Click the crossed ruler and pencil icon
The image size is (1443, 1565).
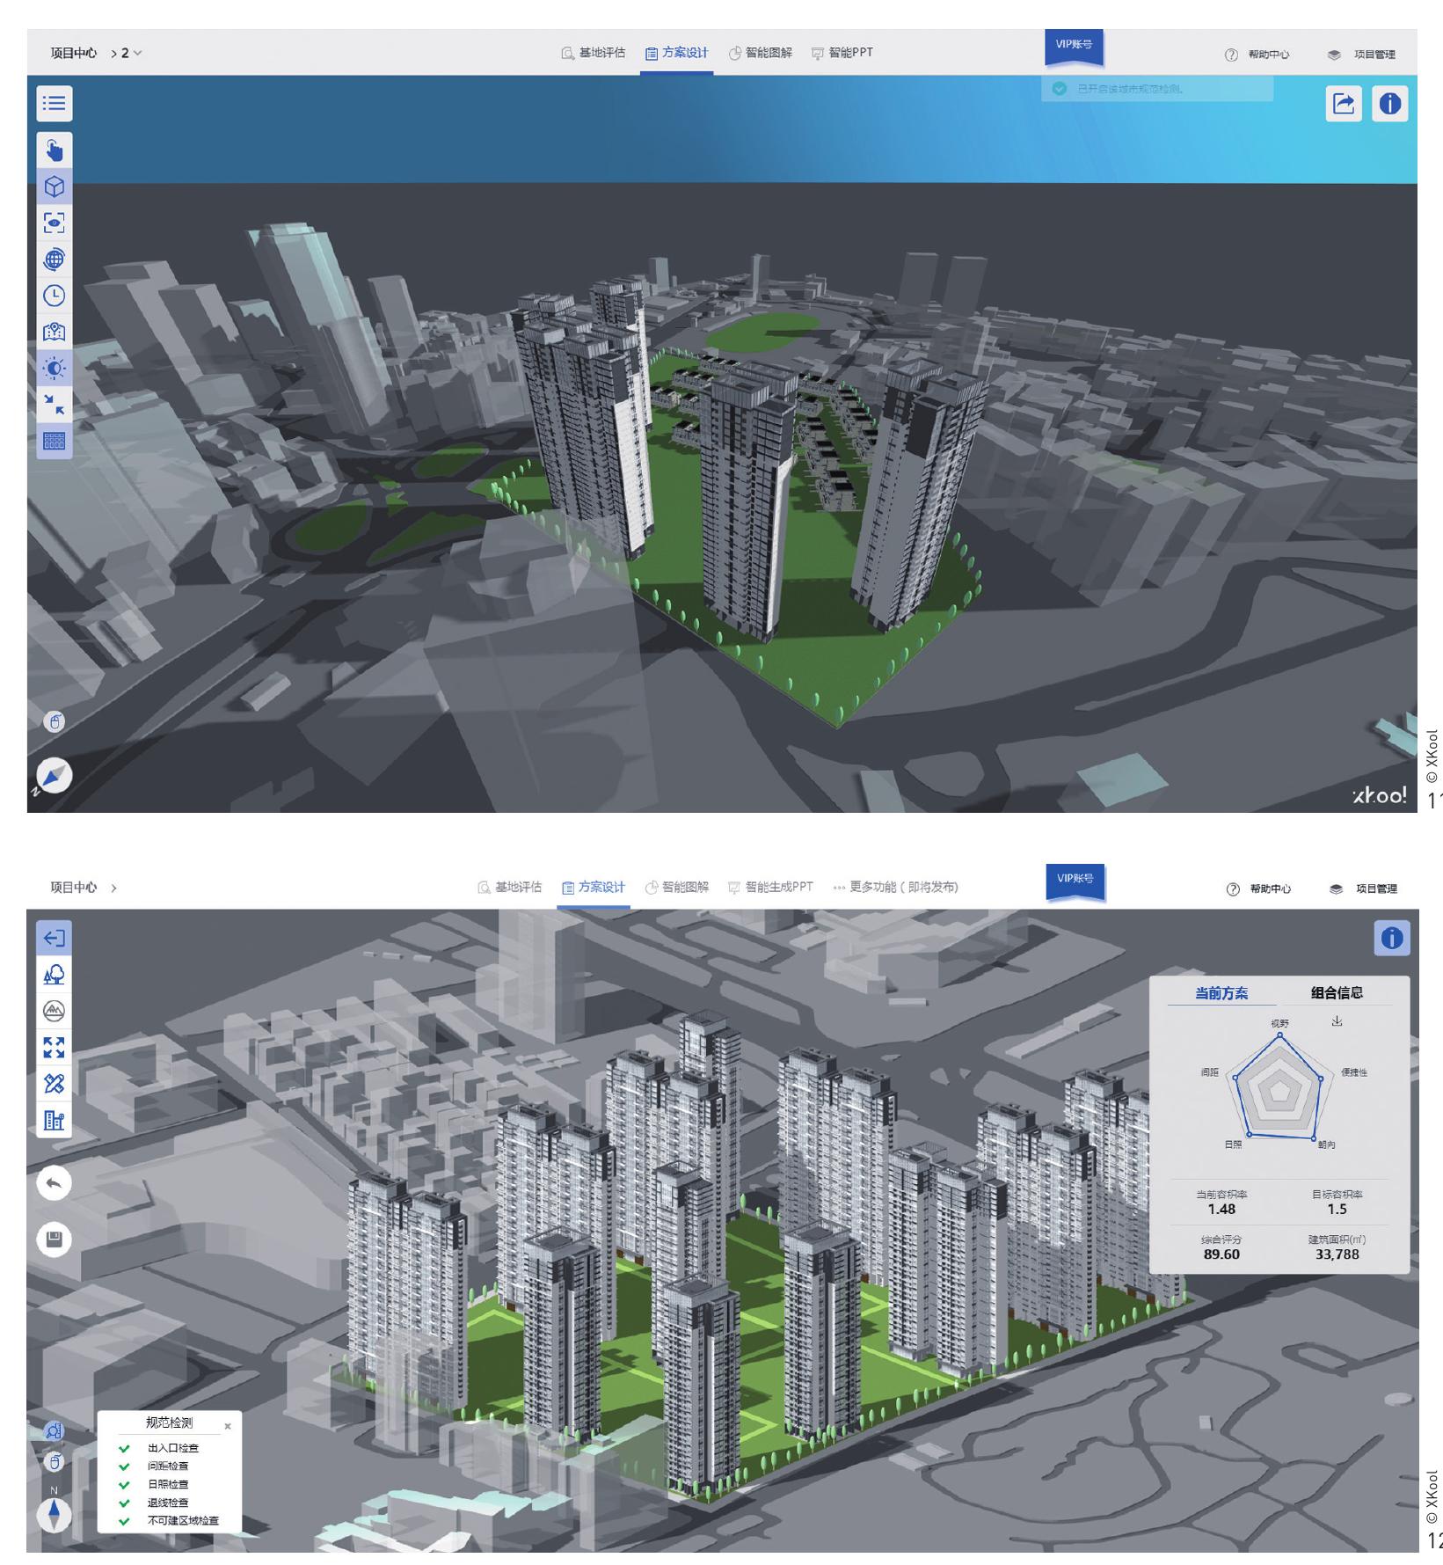click(54, 1083)
